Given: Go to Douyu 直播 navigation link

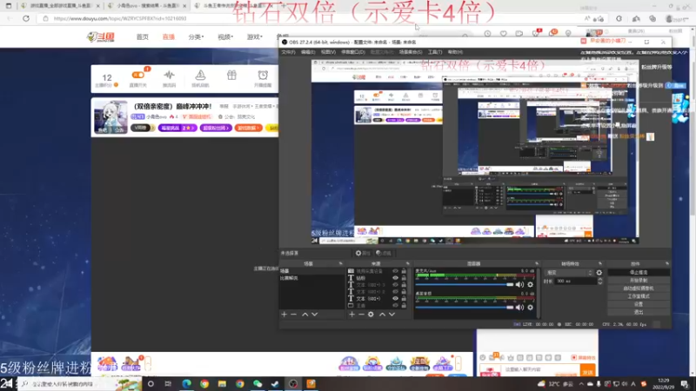Looking at the screenshot, I should tap(169, 36).
